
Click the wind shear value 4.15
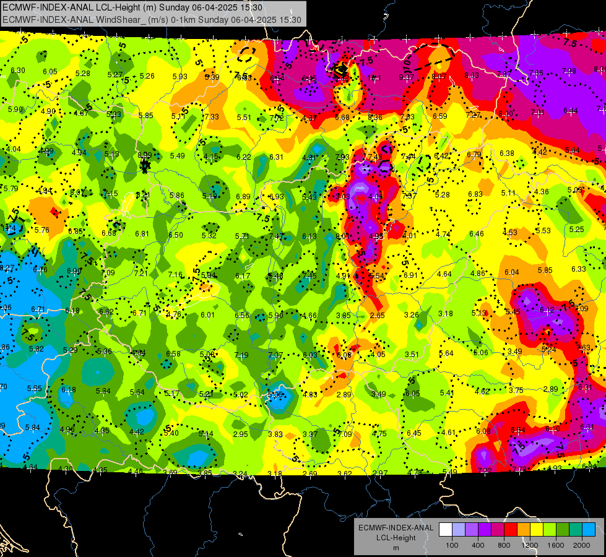(210, 157)
